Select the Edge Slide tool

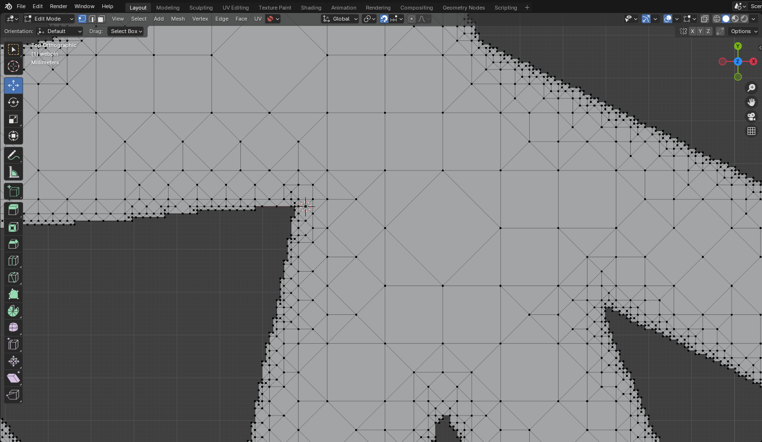point(13,345)
